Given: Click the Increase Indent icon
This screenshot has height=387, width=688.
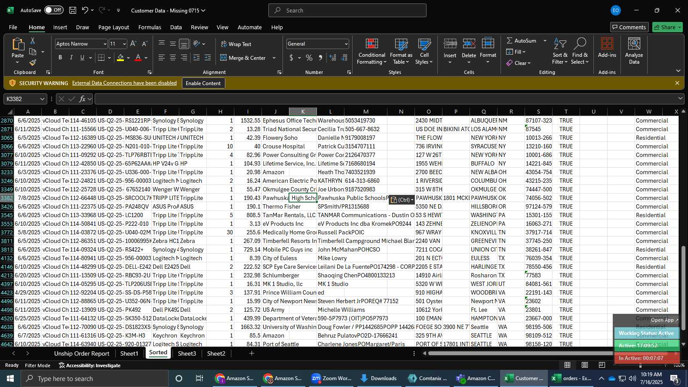Looking at the screenshot, I should [208, 58].
